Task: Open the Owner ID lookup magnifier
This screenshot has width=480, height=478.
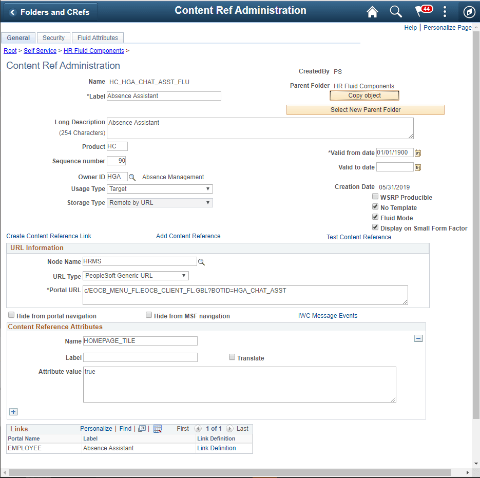Action: tap(132, 177)
